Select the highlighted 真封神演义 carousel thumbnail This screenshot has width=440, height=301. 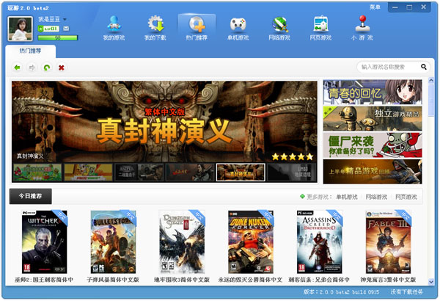point(241,173)
